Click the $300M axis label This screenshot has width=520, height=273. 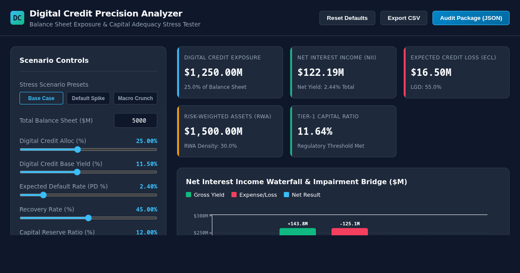point(201,216)
